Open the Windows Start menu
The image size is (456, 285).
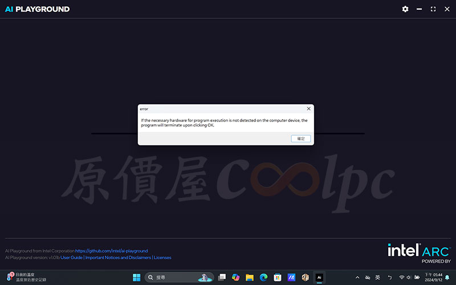[x=136, y=278]
